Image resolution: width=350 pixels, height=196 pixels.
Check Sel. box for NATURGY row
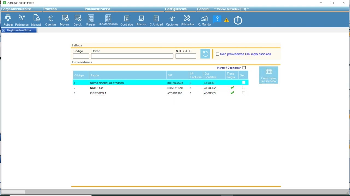(x=243, y=88)
